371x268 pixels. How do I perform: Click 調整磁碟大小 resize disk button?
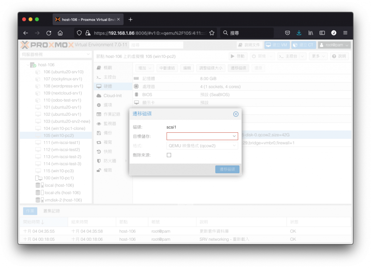pyautogui.click(x=211, y=68)
